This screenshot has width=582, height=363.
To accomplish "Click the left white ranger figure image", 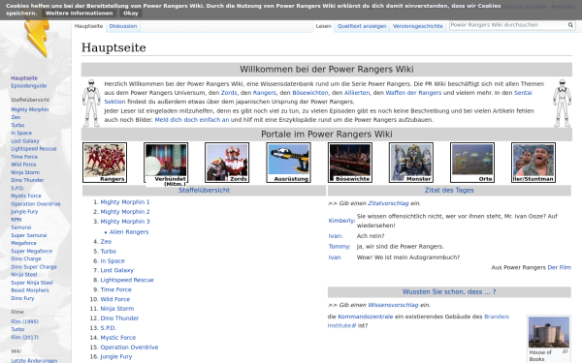I will point(91,104).
